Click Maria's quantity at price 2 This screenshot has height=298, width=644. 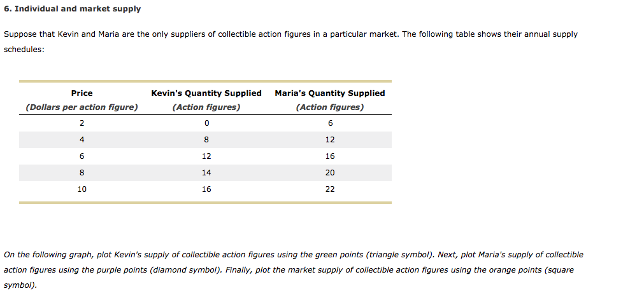(330, 123)
